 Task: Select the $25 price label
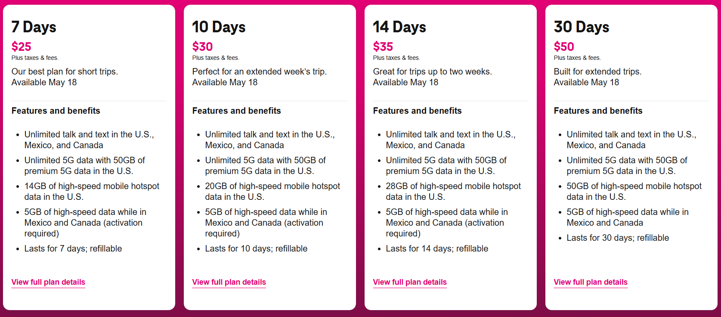(x=22, y=47)
